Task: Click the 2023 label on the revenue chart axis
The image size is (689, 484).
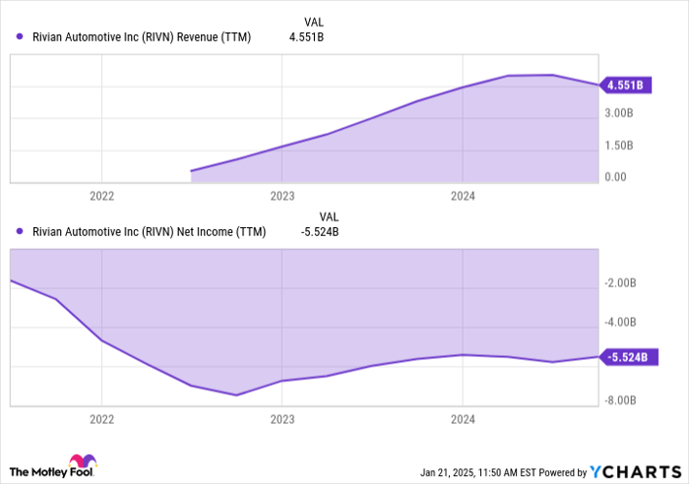Action: click(x=282, y=196)
